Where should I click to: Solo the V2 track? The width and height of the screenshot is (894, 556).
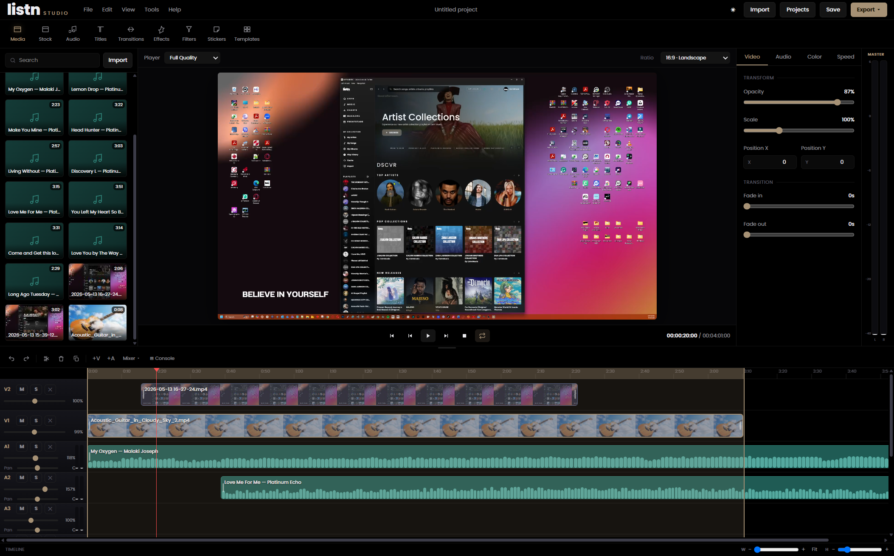[36, 390]
